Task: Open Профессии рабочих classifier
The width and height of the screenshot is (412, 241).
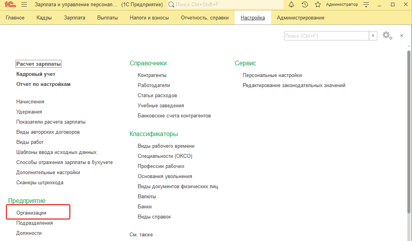Action: click(161, 166)
